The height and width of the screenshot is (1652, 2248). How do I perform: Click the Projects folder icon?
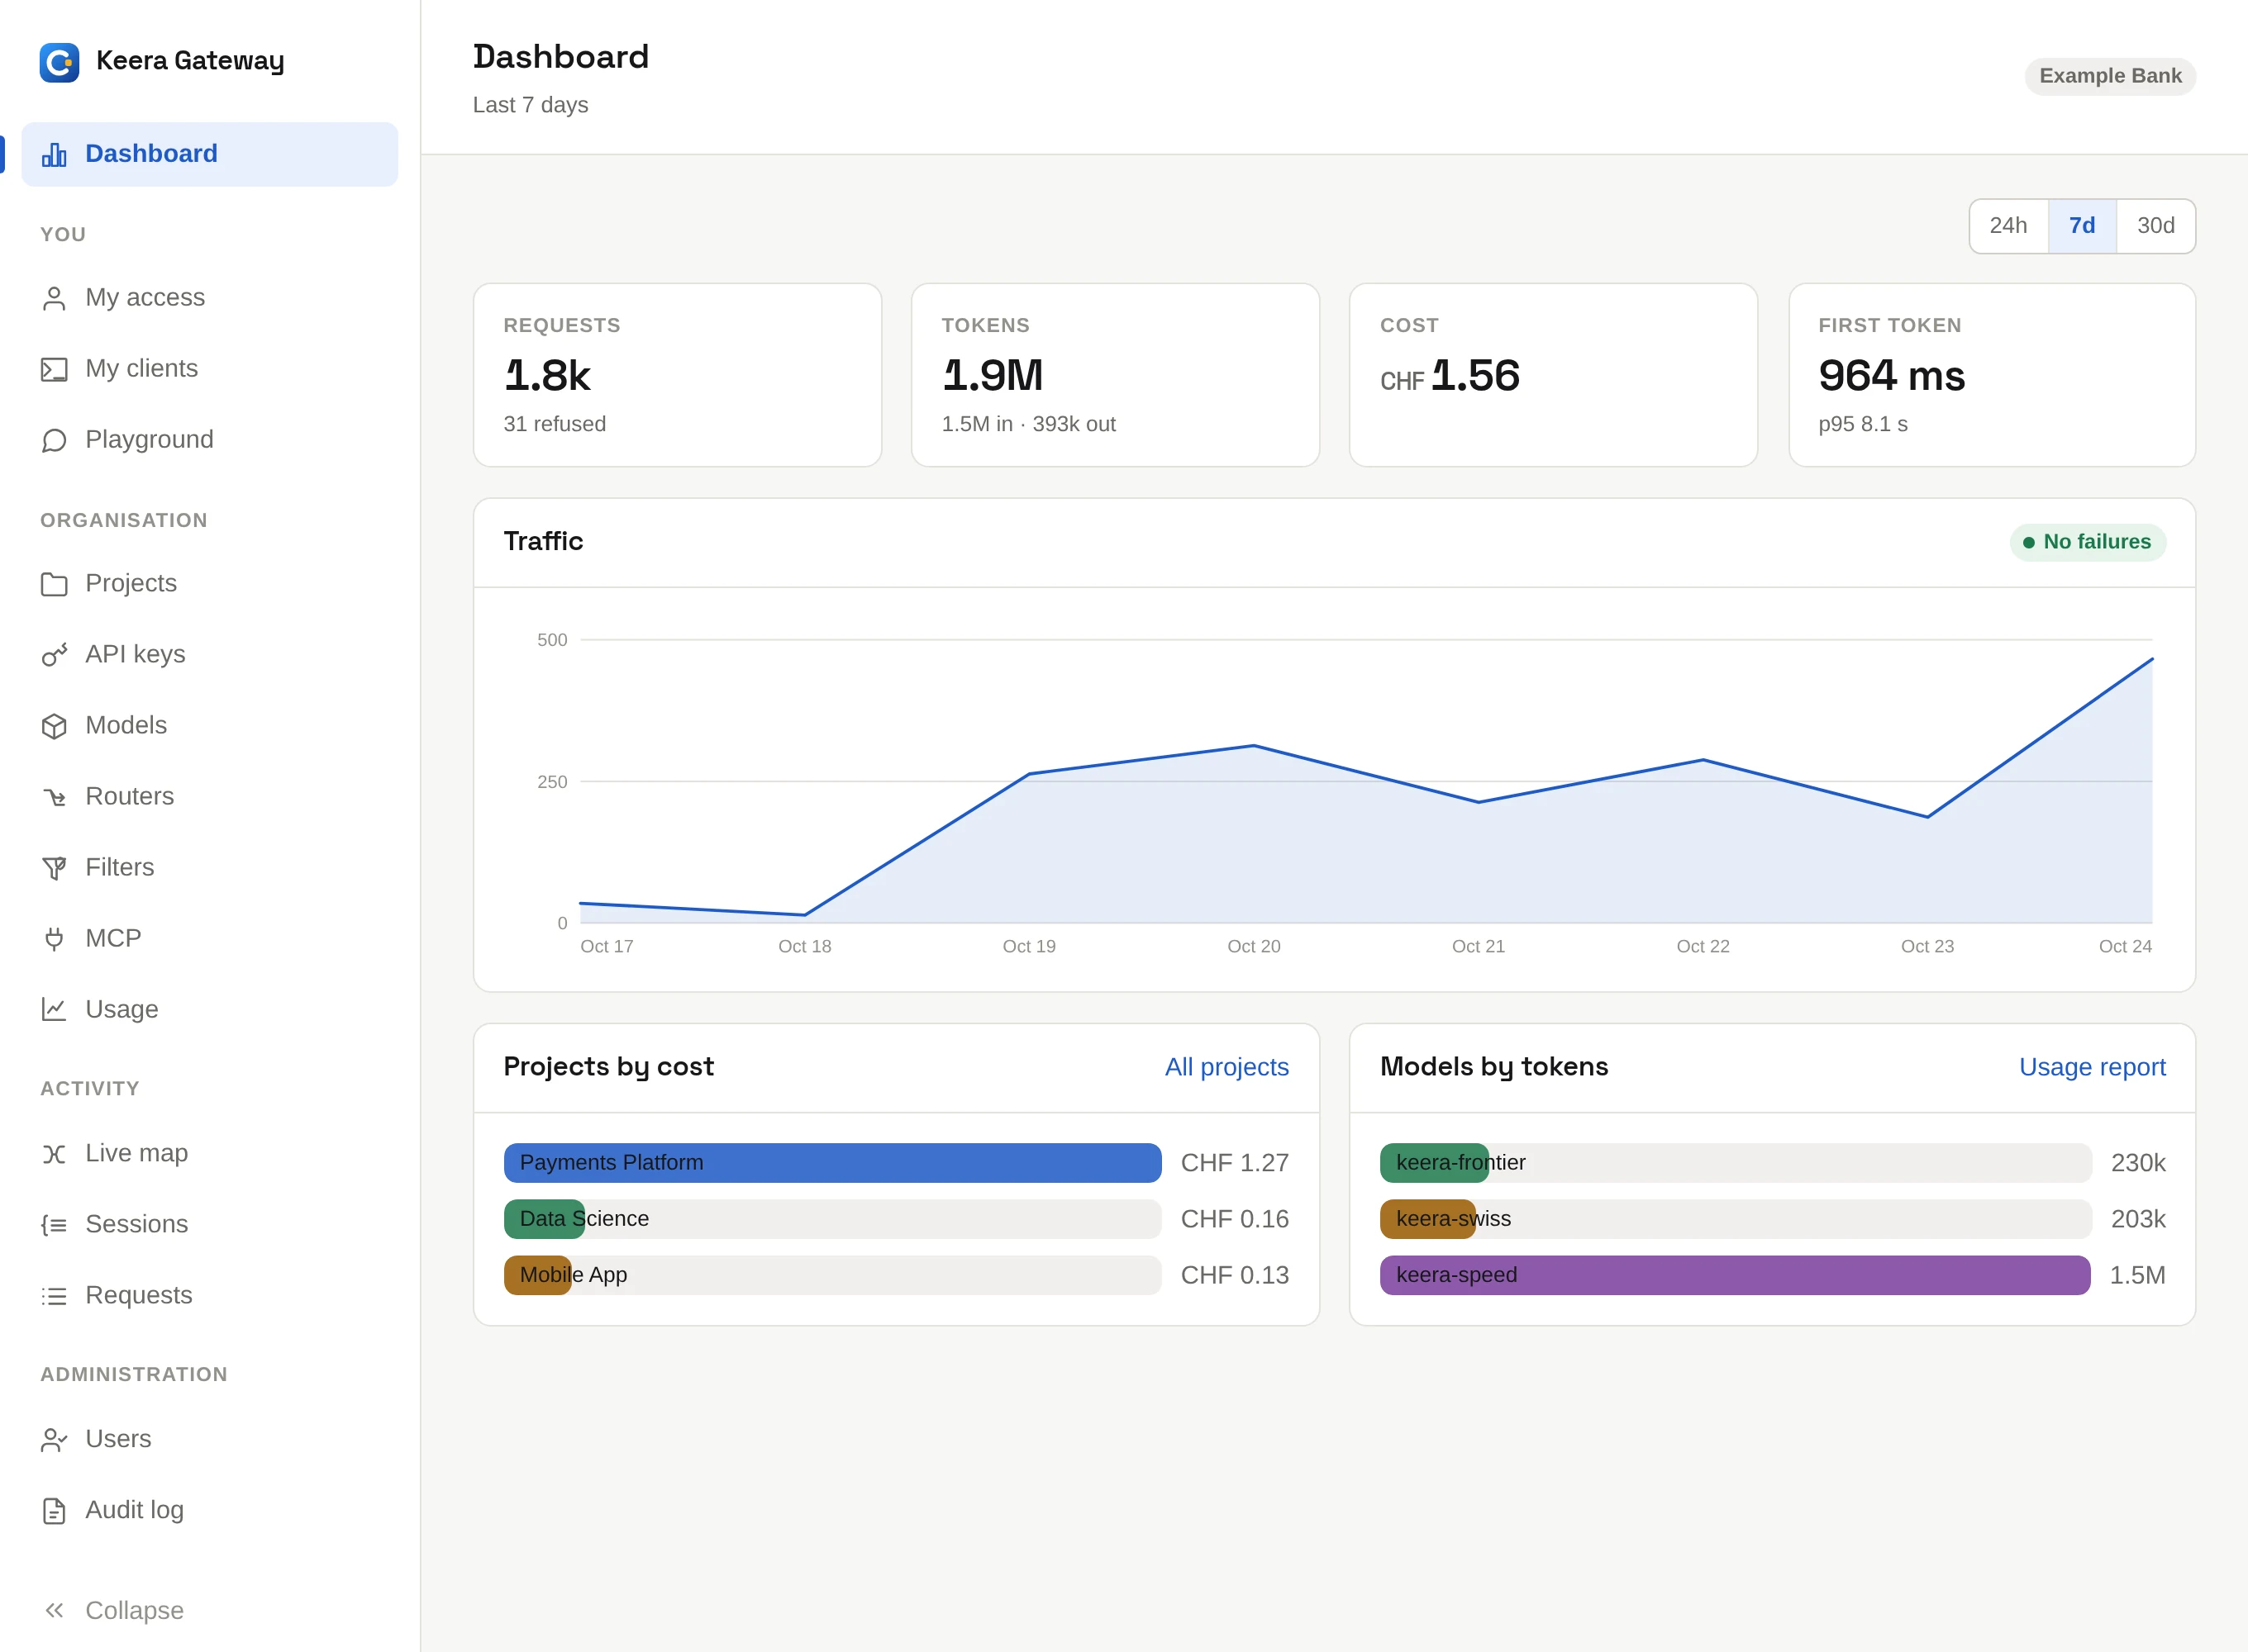[x=54, y=584]
